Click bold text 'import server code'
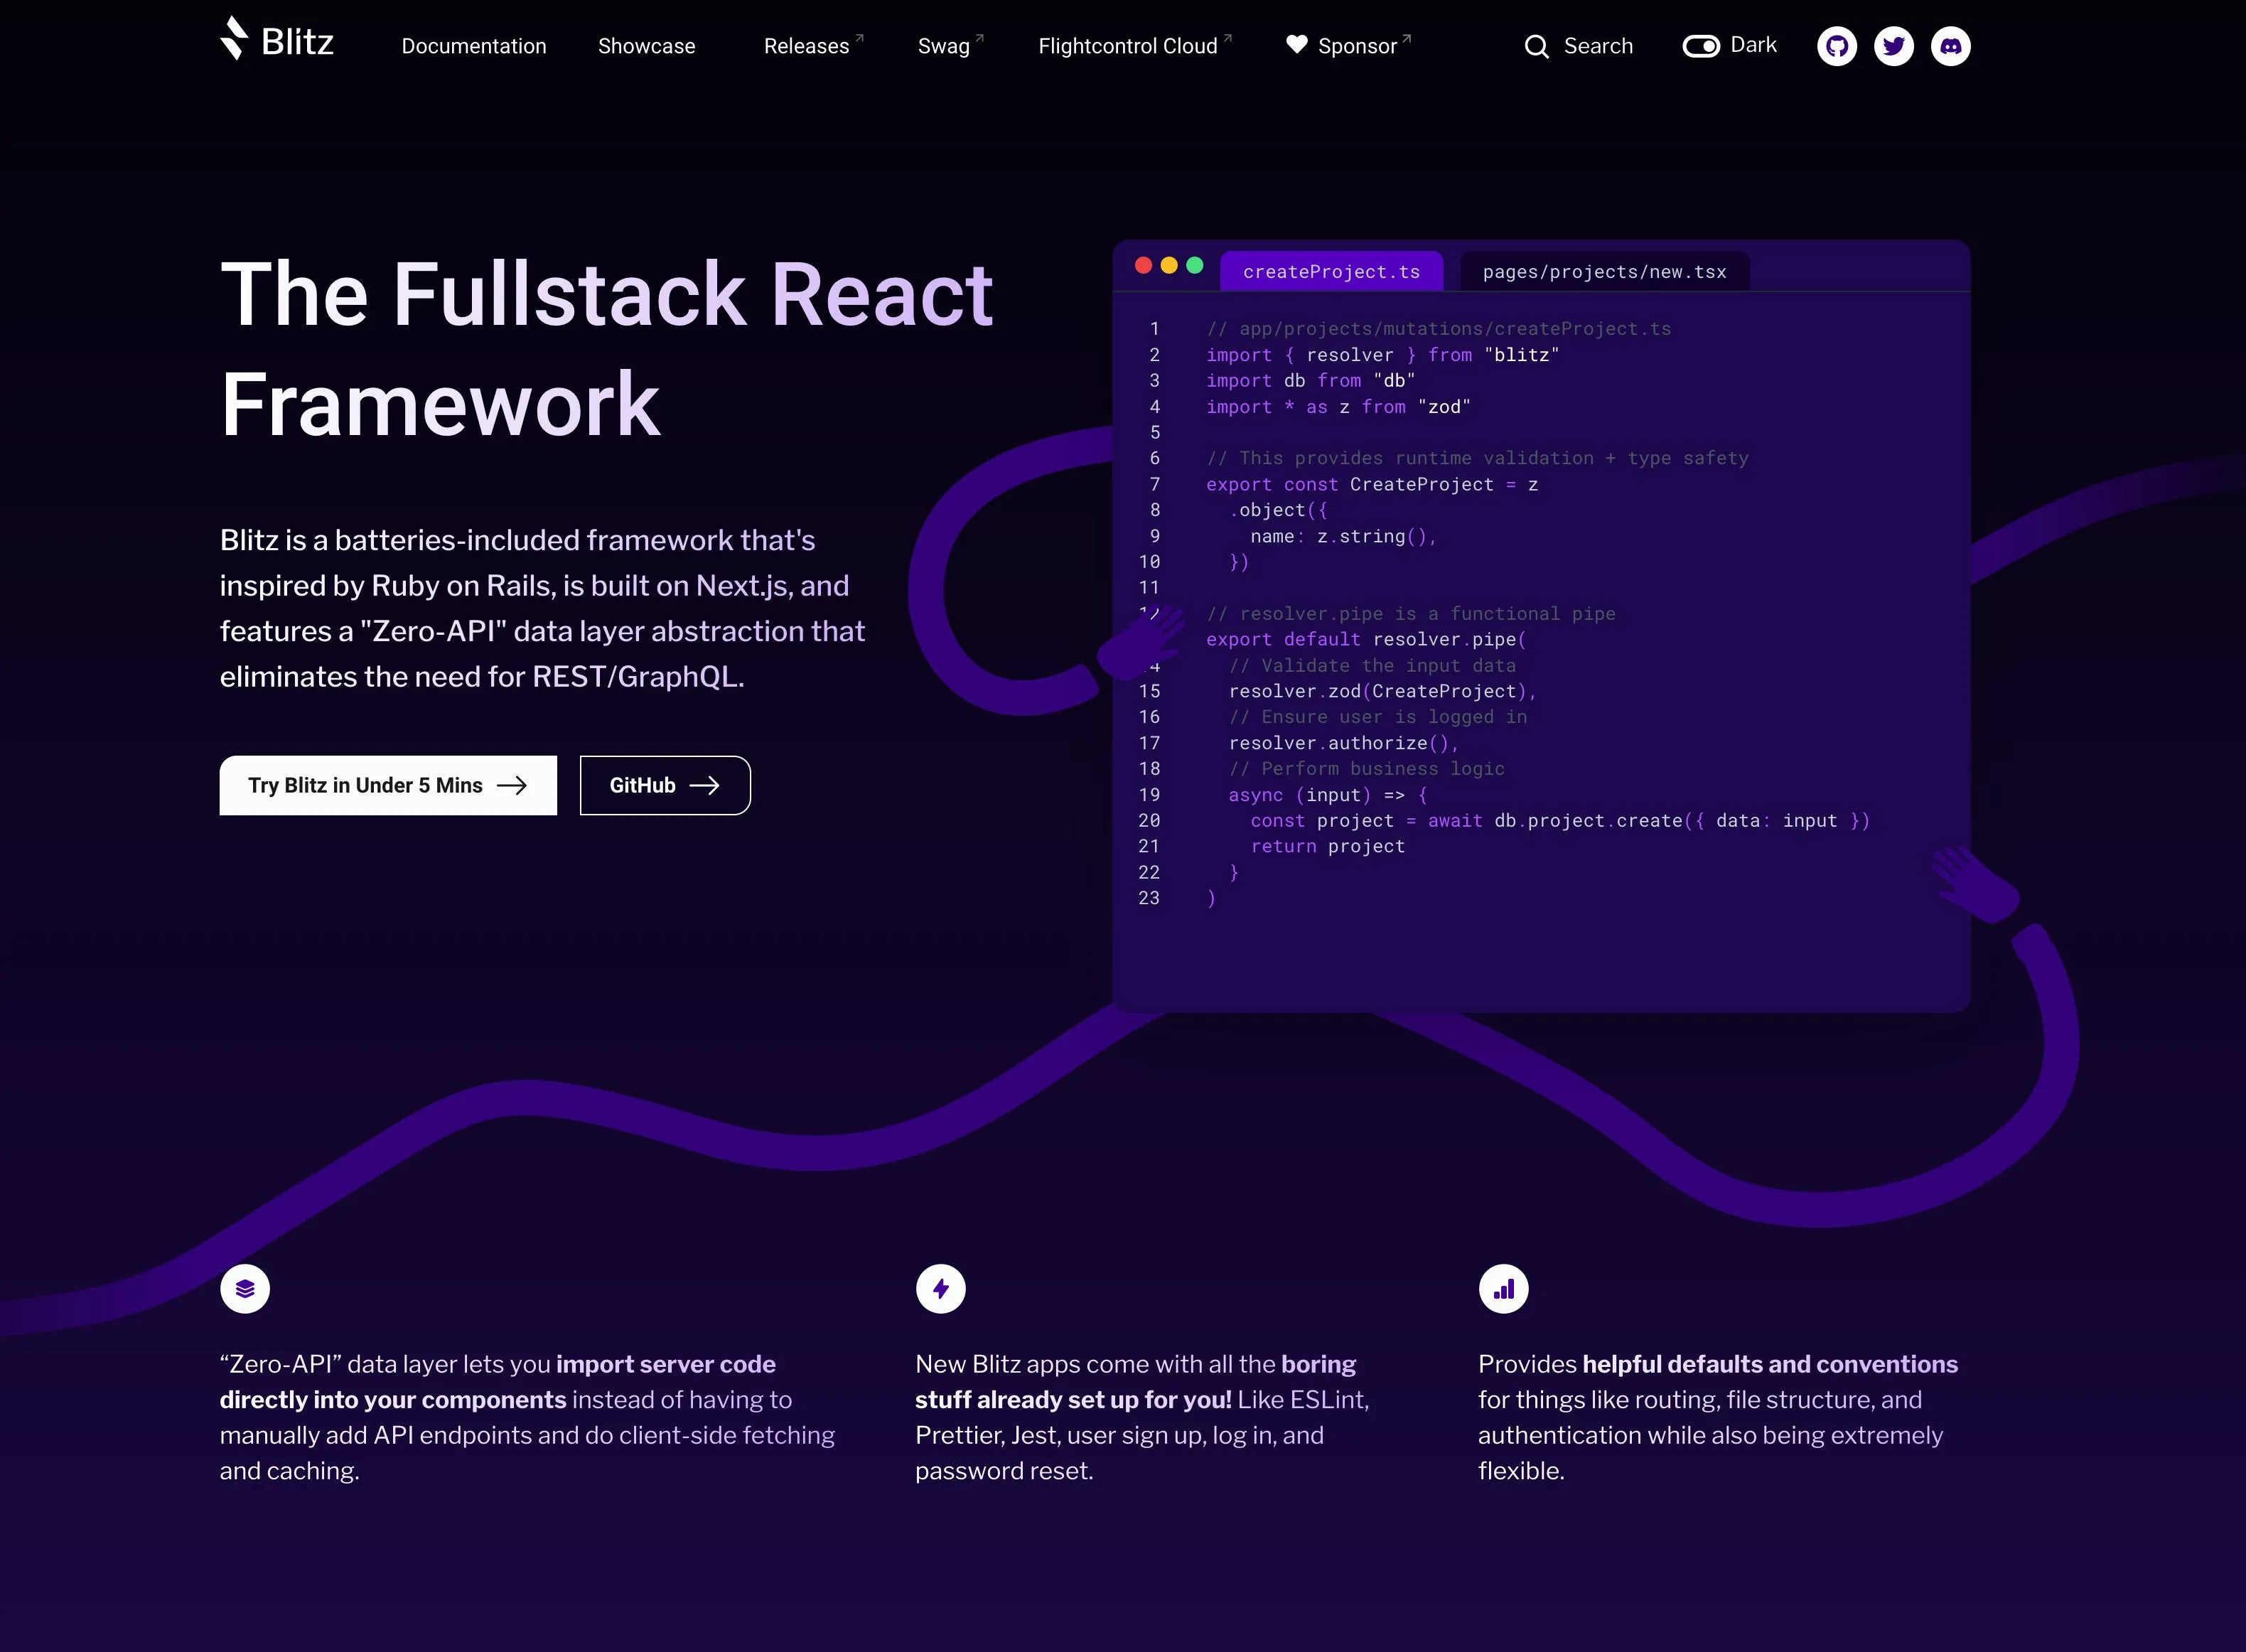 (665, 1364)
